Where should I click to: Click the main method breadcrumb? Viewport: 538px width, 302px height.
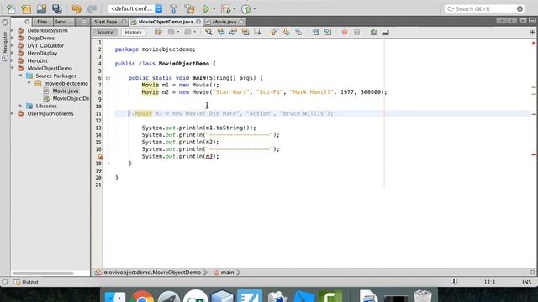[x=224, y=273]
